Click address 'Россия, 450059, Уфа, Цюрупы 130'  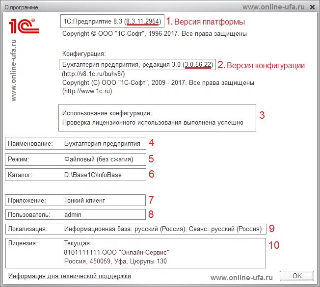coord(115,261)
